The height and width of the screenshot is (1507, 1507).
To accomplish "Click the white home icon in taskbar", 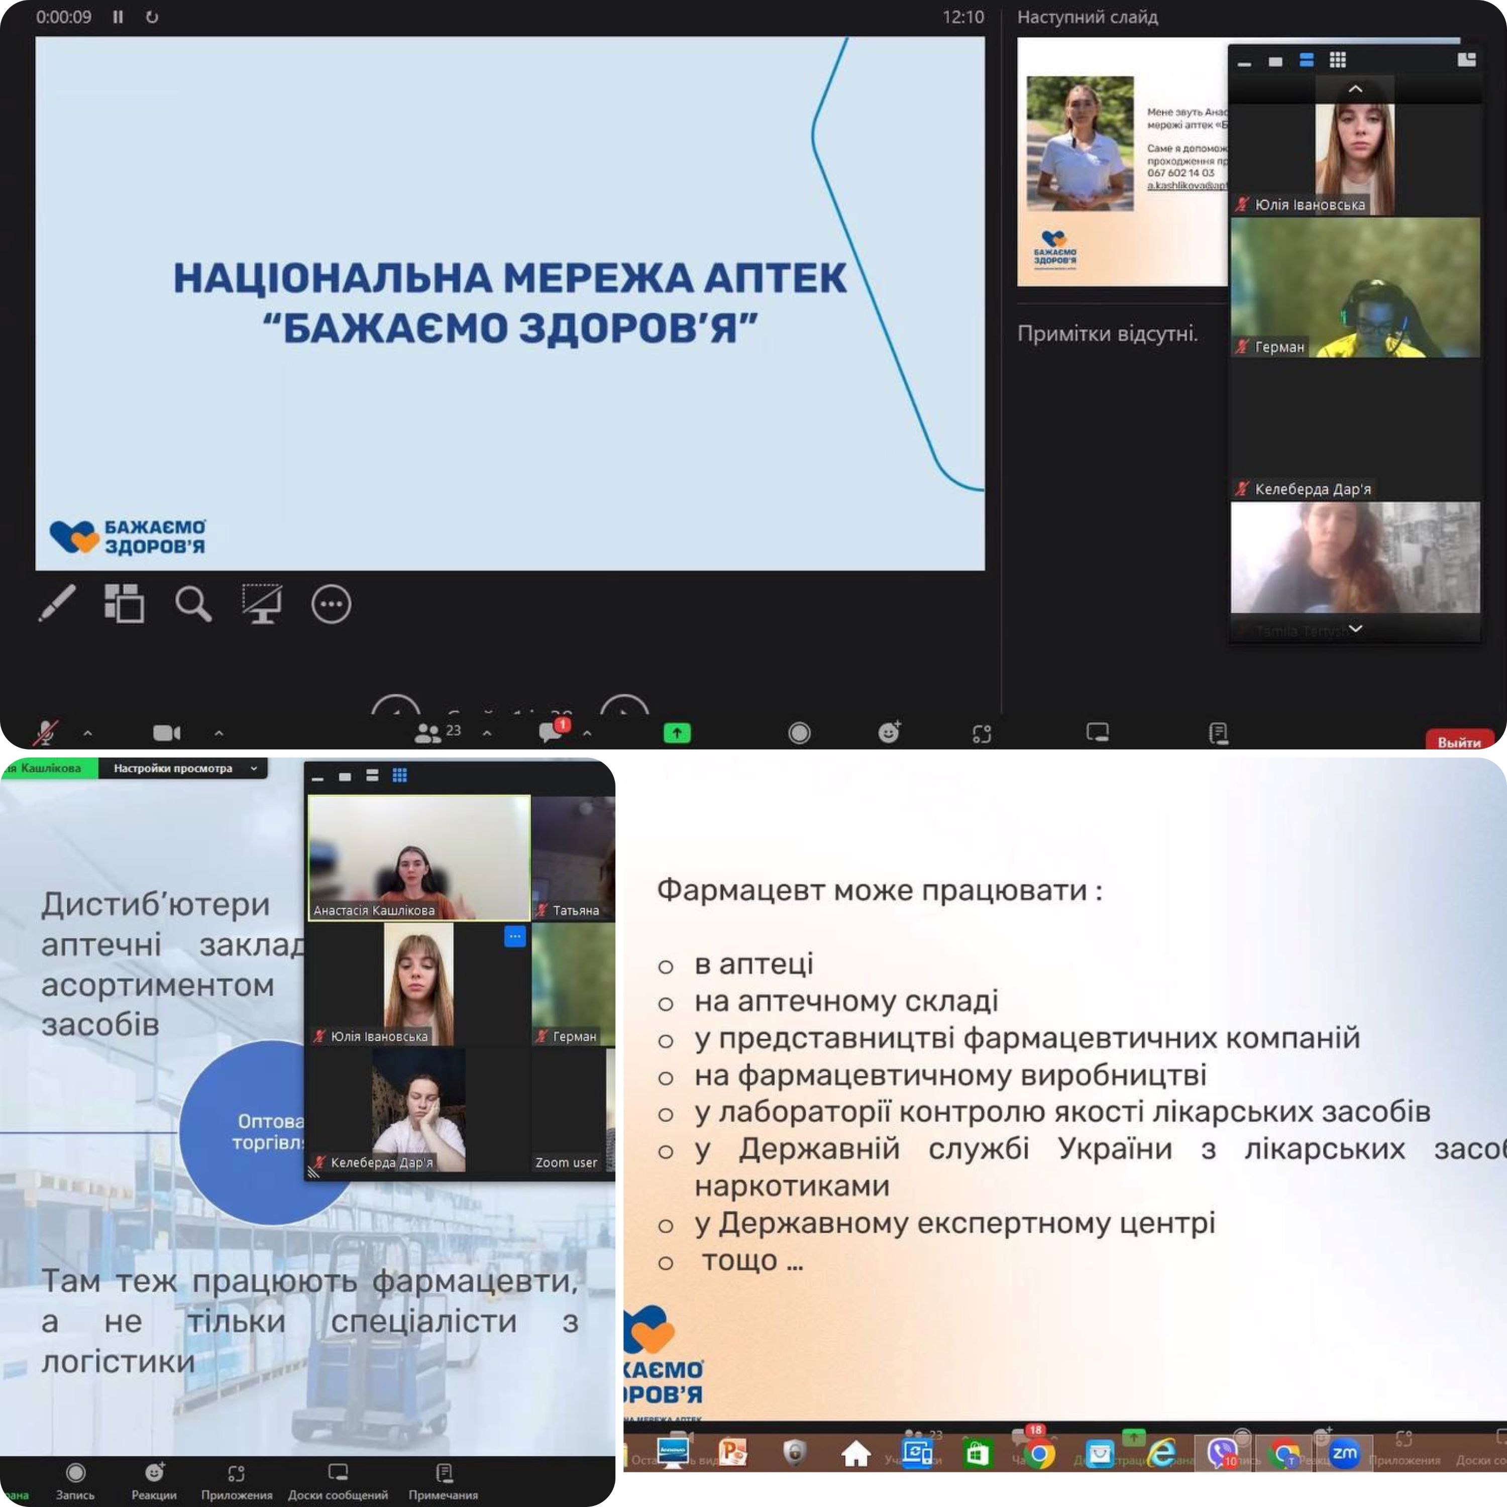I will (x=855, y=1453).
